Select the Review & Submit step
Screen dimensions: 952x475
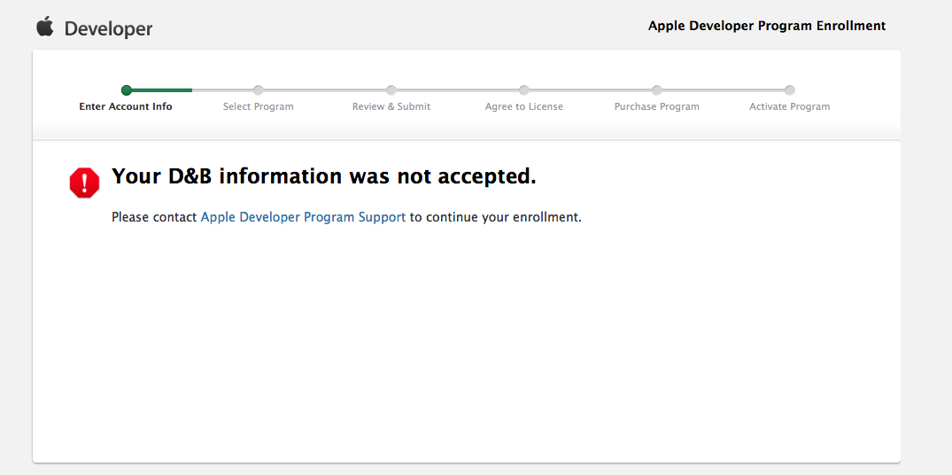click(391, 106)
